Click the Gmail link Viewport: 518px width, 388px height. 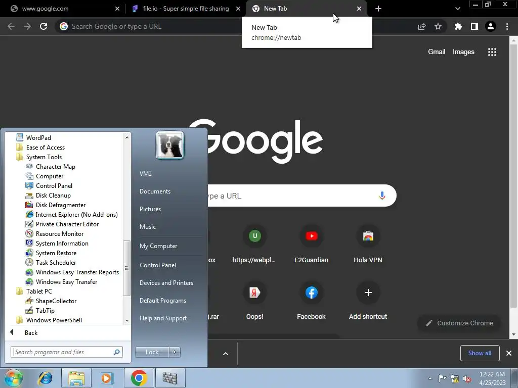[x=437, y=52]
